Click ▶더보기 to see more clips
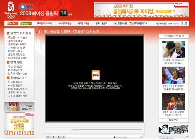The width and height of the screenshot is (195, 140). [173, 120]
